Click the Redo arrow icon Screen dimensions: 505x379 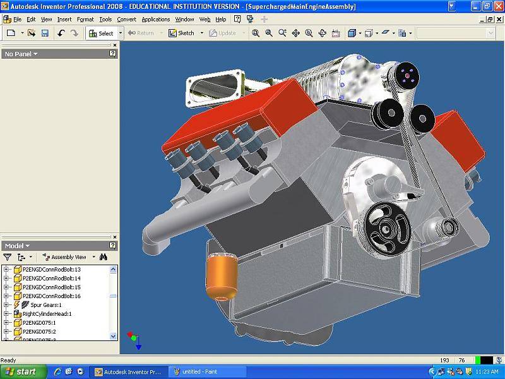click(x=74, y=33)
